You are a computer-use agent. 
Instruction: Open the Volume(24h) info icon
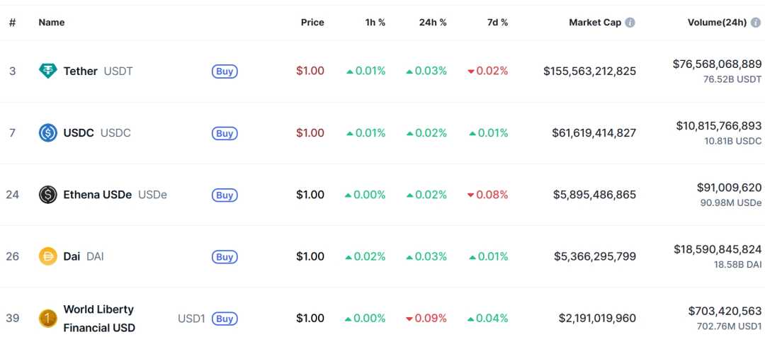(x=756, y=23)
